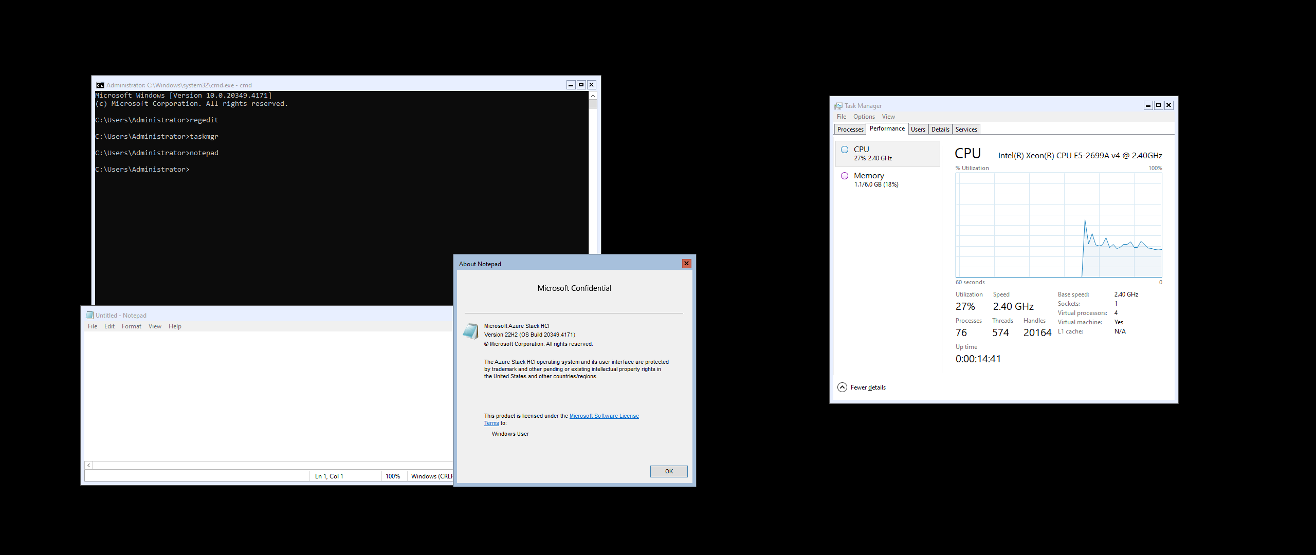Click the CPU utilization graph
Image resolution: width=1316 pixels, height=555 pixels.
point(1058,225)
